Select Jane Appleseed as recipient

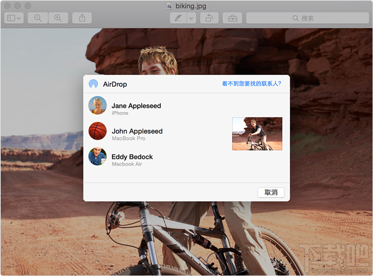tap(136, 105)
